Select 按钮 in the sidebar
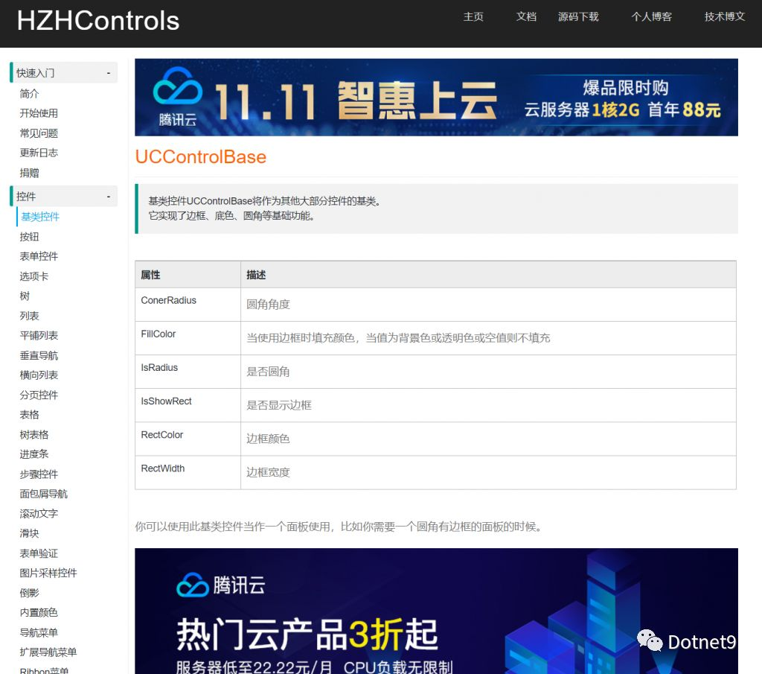 click(x=29, y=236)
